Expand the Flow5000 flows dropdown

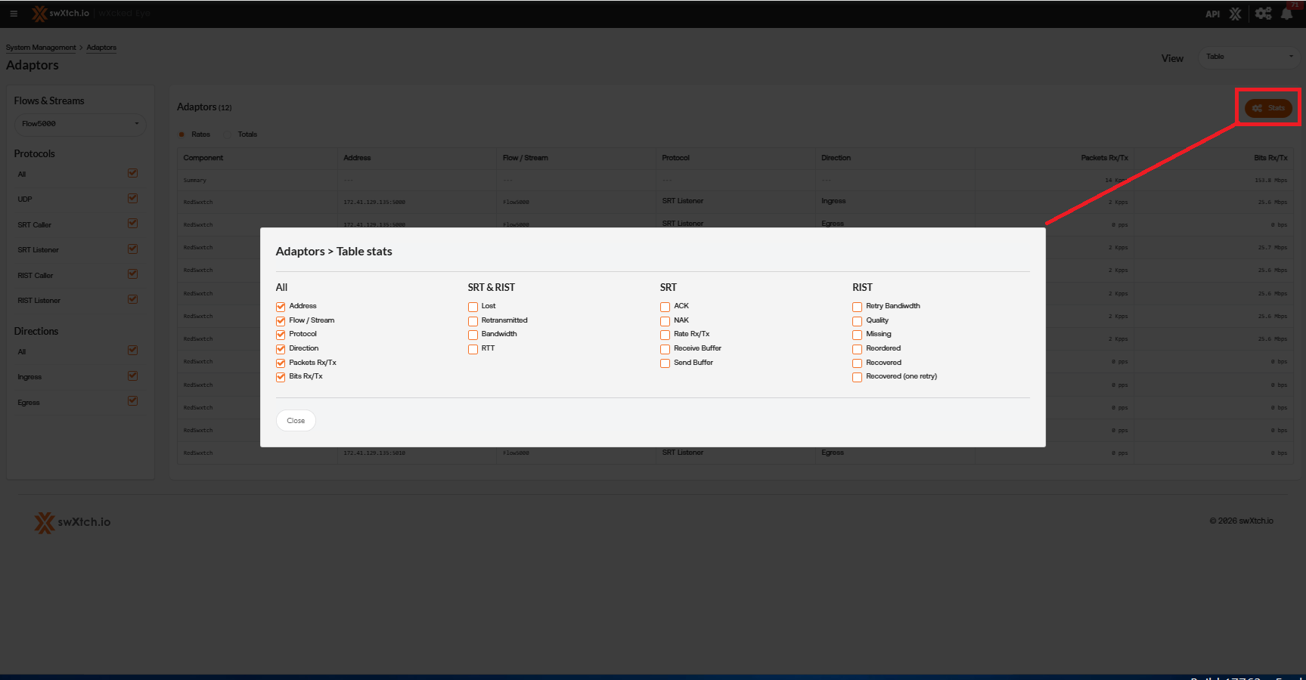tap(79, 124)
